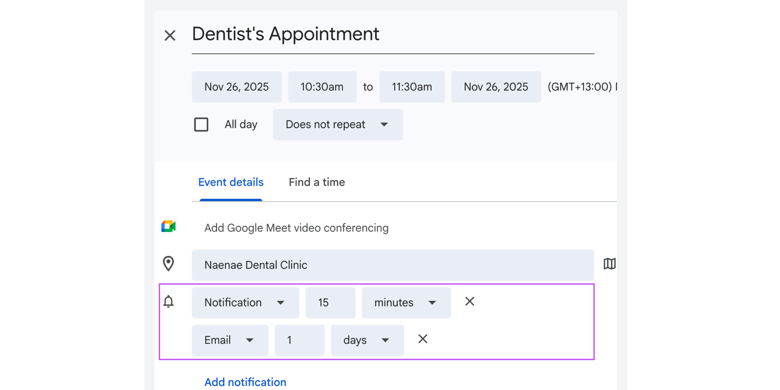This screenshot has height=390, width=780.
Task: Select the Event details tab
Action: click(x=230, y=182)
